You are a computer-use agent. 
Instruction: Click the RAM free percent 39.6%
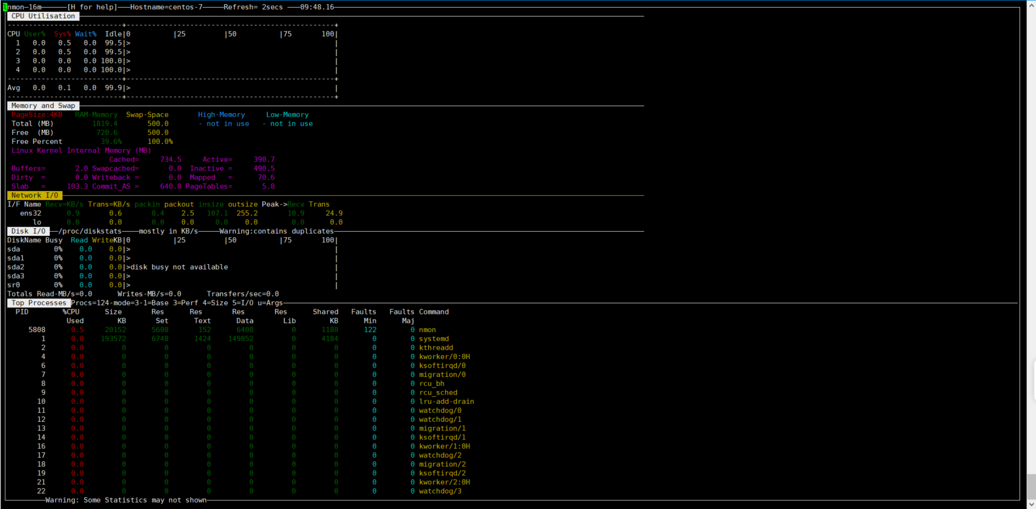click(x=111, y=142)
